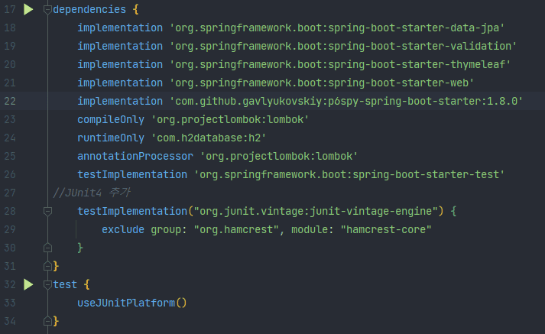Click the annotationProcessor keyword
Viewport: 545px width, 334px height.
pos(135,157)
